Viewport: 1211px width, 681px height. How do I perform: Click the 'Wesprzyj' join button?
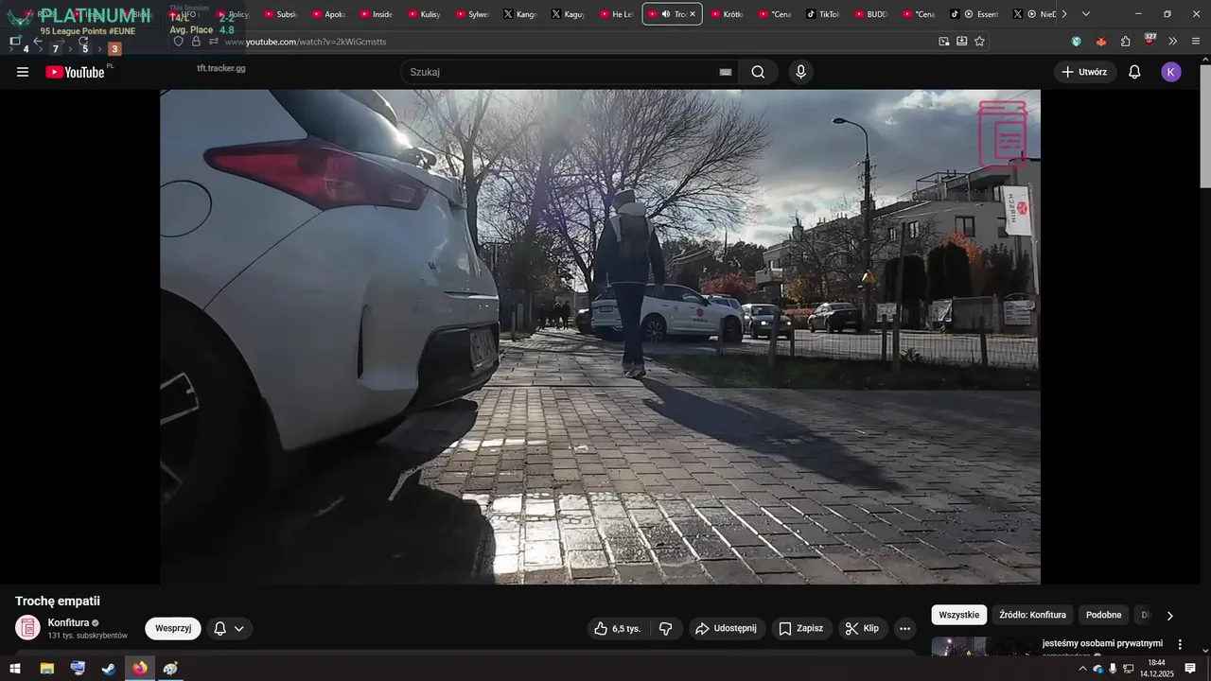[173, 628]
